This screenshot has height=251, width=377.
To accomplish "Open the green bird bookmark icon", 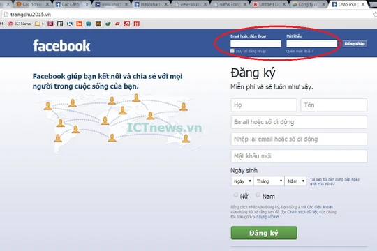I will (x=108, y=24).
